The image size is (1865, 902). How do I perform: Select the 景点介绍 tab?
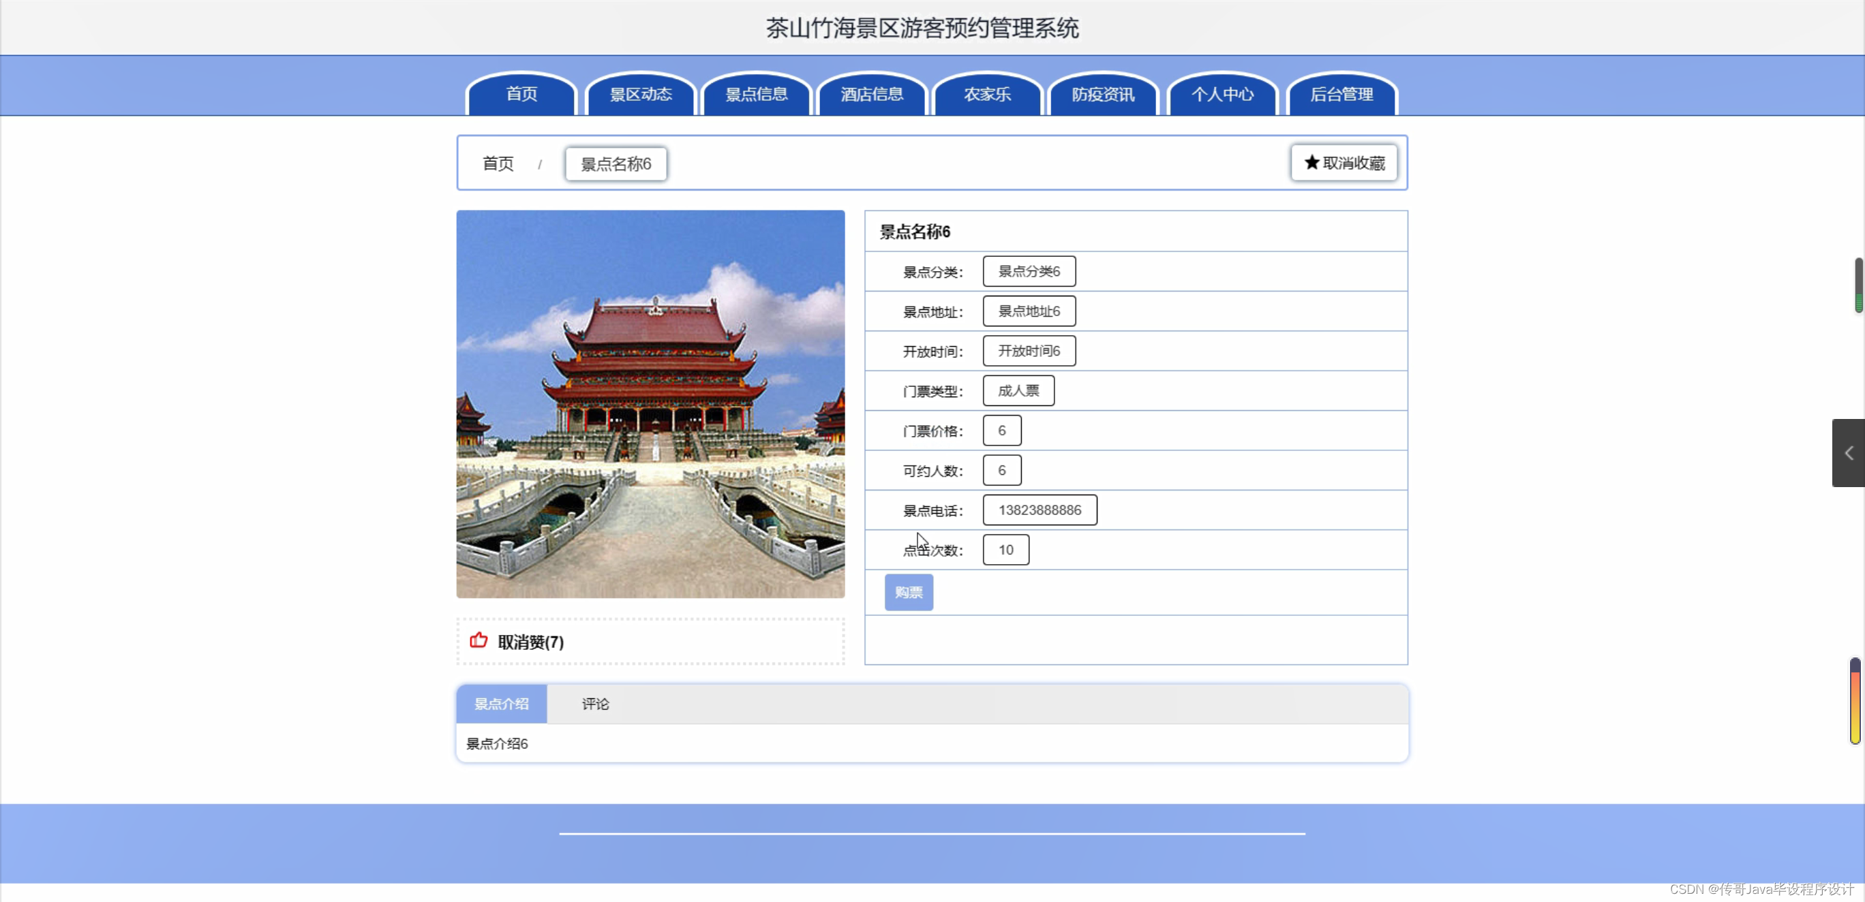click(501, 704)
